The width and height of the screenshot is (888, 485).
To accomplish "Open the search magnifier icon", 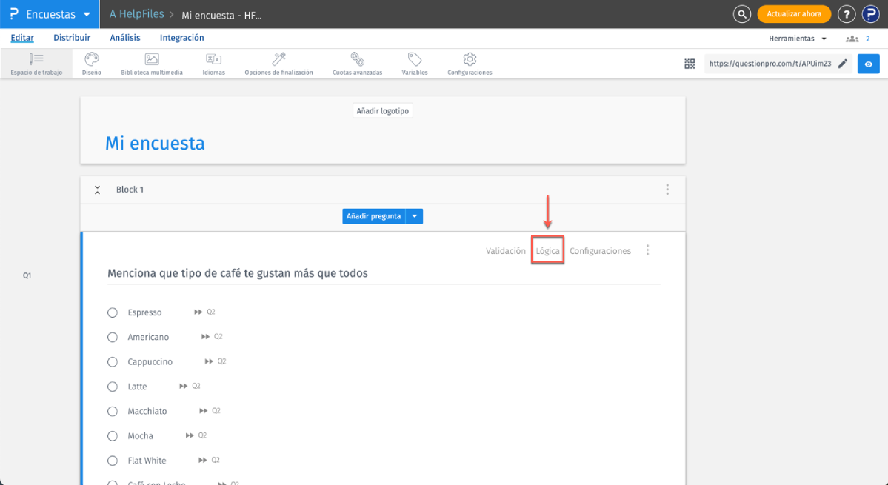I will point(742,14).
